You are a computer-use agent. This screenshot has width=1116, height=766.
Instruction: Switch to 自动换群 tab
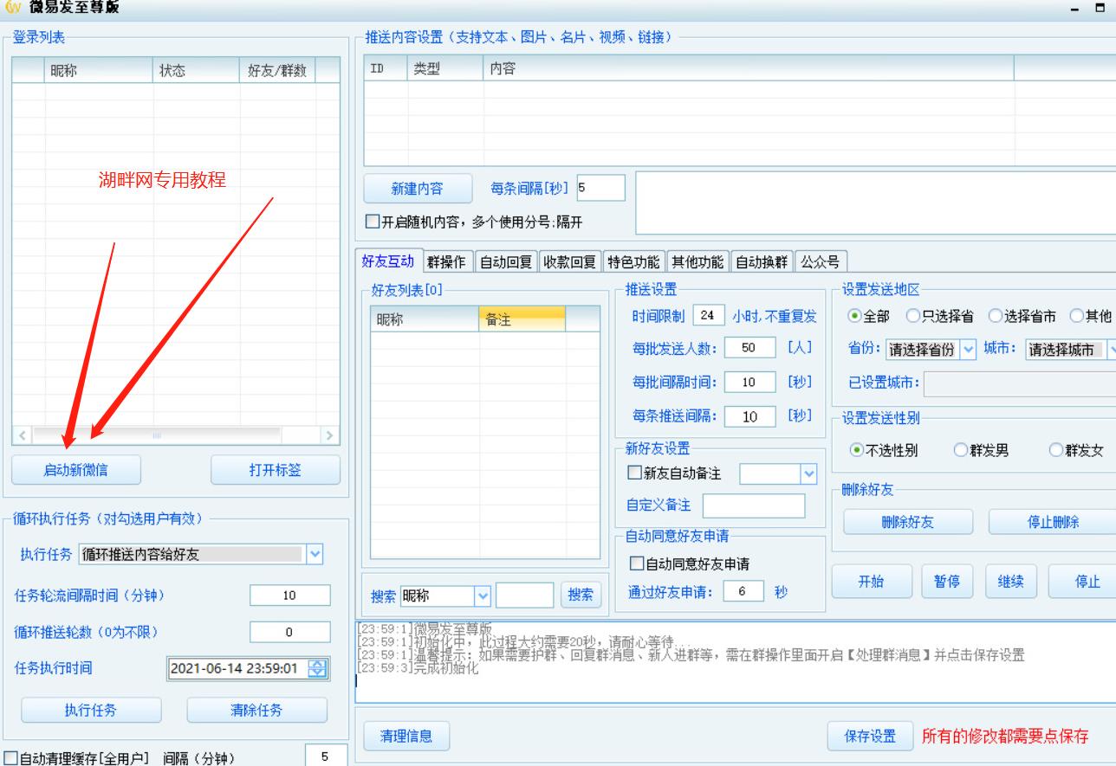pos(762,262)
